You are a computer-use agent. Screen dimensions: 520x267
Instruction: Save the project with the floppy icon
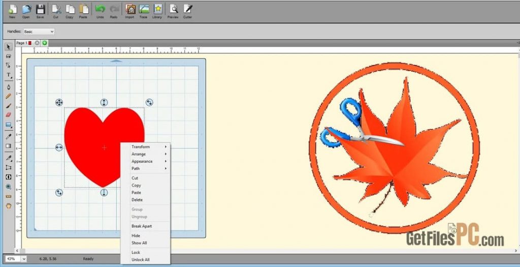coord(40,10)
